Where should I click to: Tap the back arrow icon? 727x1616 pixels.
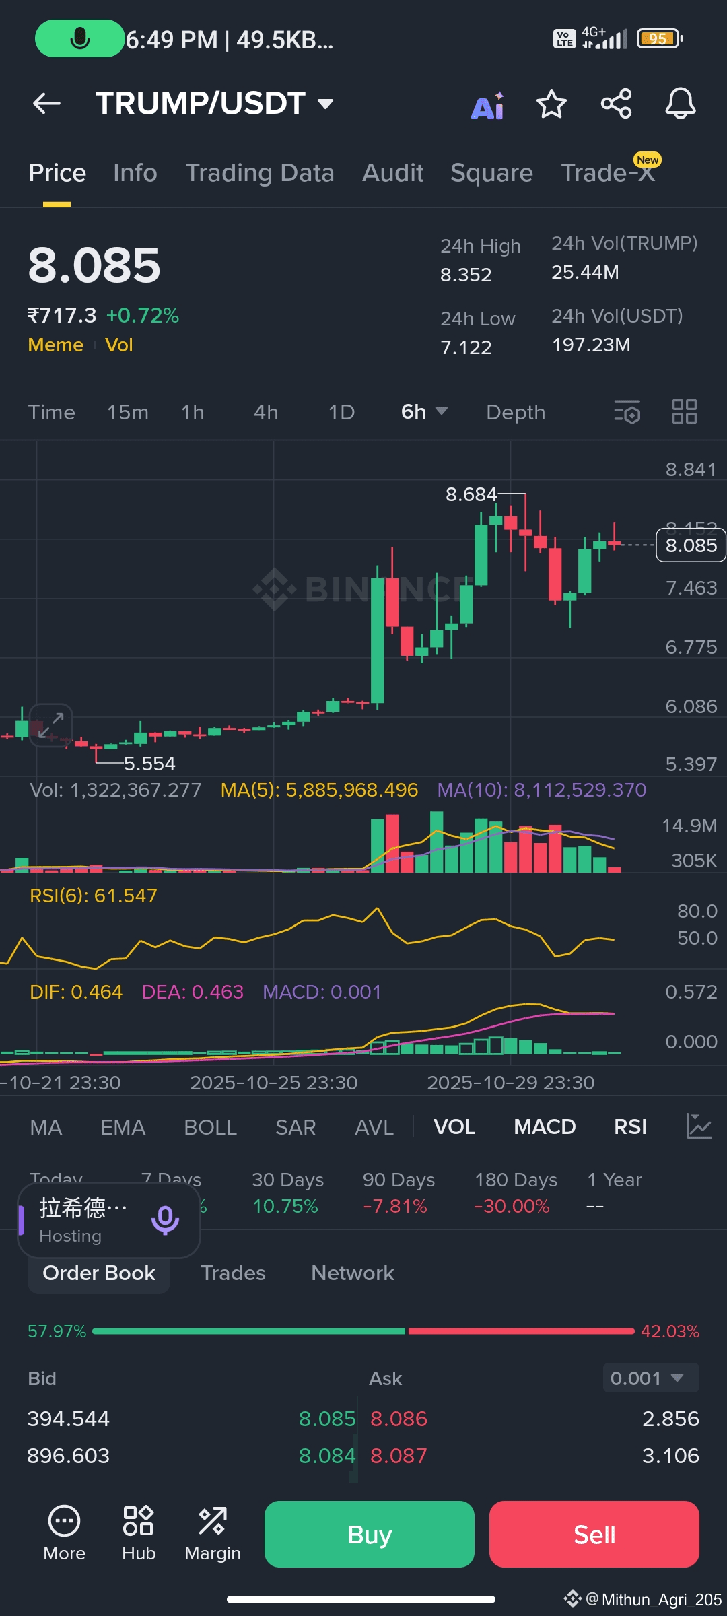coord(46,104)
